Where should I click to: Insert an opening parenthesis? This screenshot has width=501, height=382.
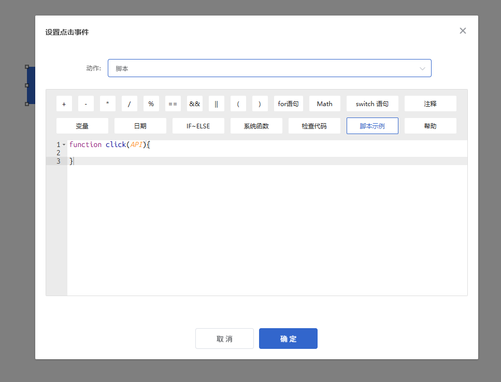pyautogui.click(x=238, y=104)
